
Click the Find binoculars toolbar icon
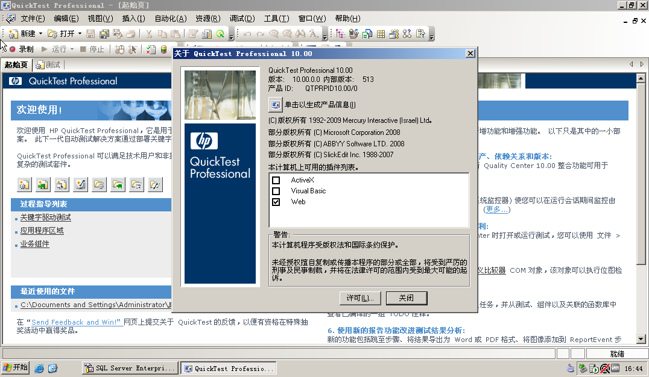tap(300, 34)
